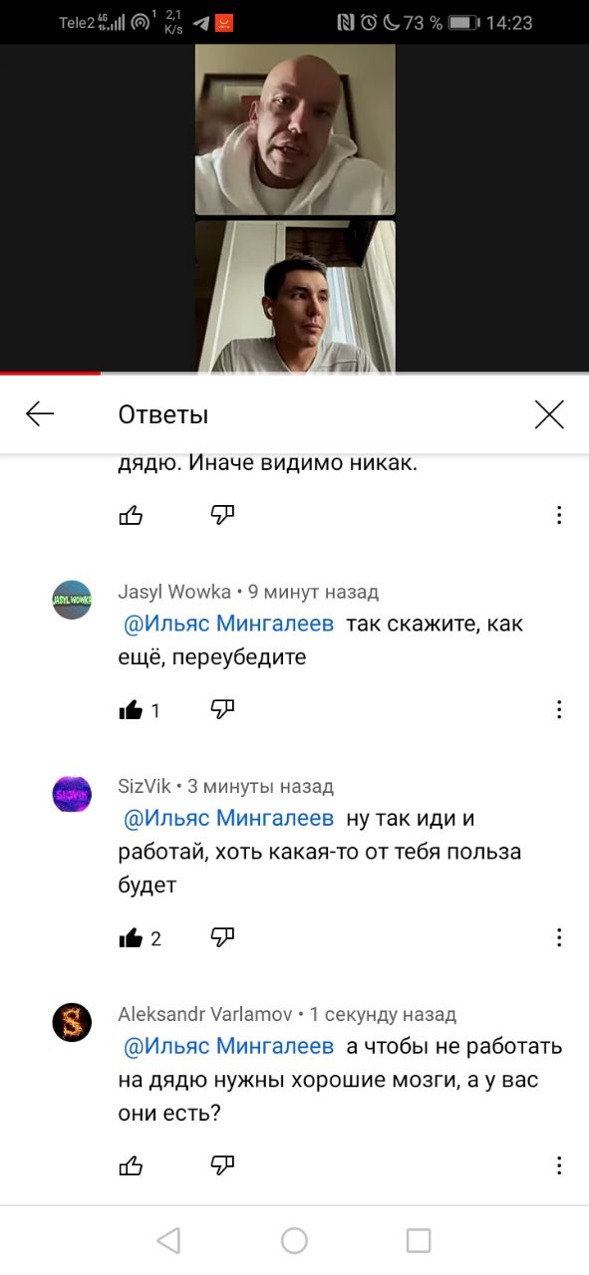
Task: Go back using the Ответы back arrow
Action: click(40, 414)
